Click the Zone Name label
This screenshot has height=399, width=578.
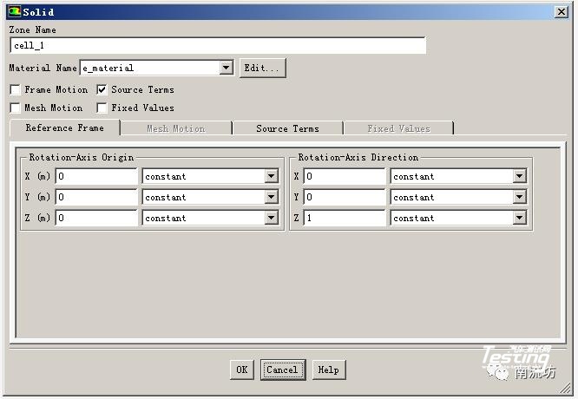[32, 29]
